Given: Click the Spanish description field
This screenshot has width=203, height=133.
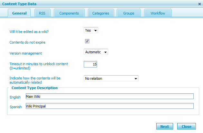Looking at the screenshot, I should click(x=109, y=106).
